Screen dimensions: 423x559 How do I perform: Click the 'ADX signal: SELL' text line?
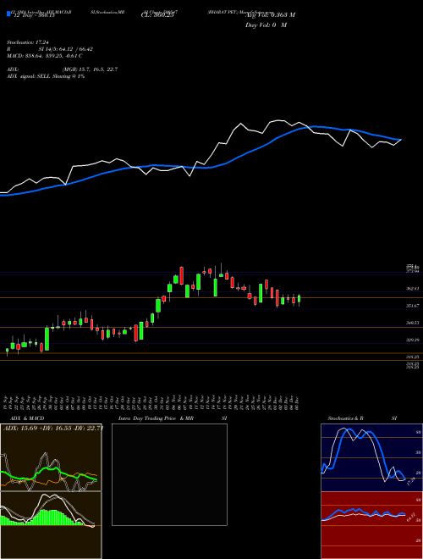point(45,76)
